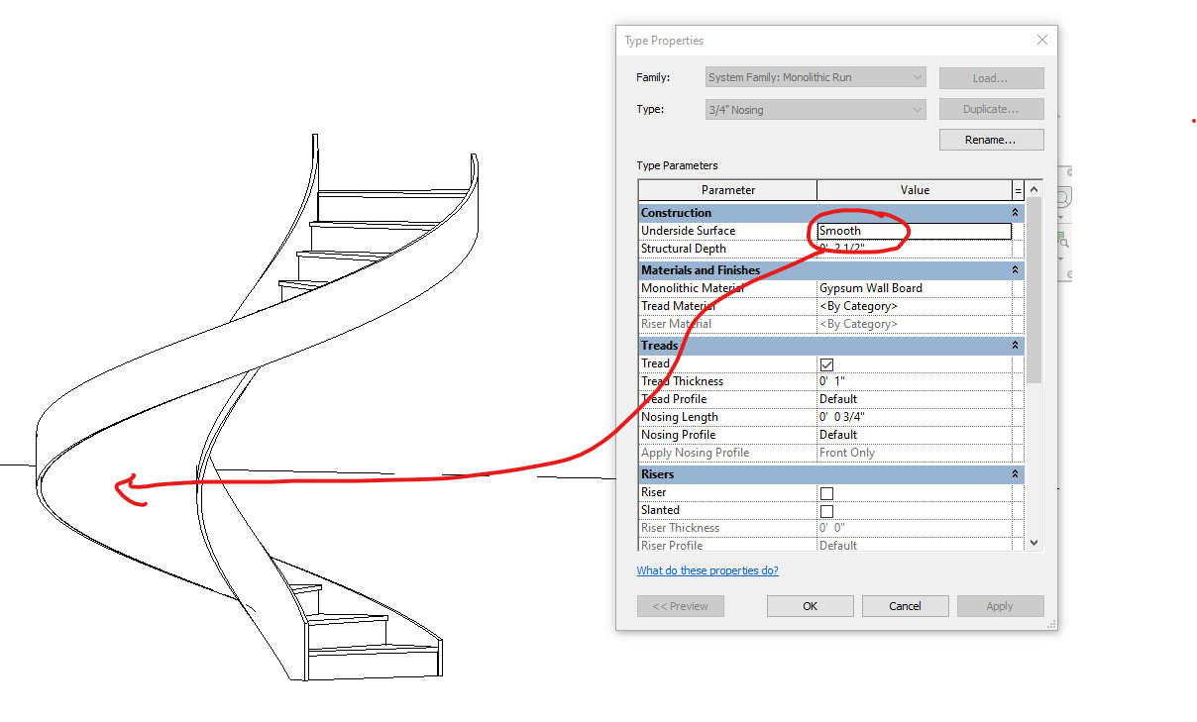The height and width of the screenshot is (722, 1197).
Task: Select the Zoom tool on the right edge
Action: click(x=1063, y=198)
